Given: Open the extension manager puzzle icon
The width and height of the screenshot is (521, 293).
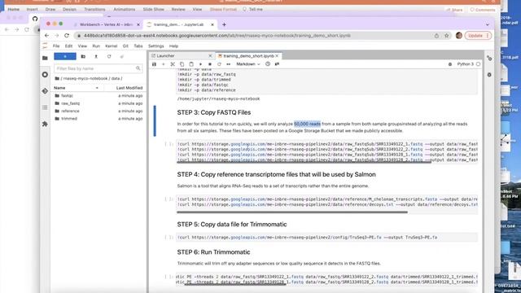Looking at the screenshot, I should (x=46, y=124).
